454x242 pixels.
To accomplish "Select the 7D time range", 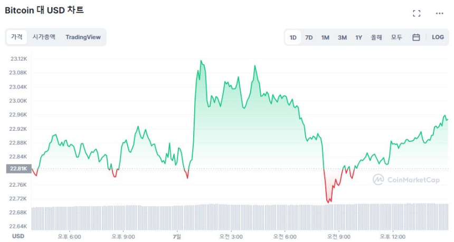I will (x=309, y=37).
